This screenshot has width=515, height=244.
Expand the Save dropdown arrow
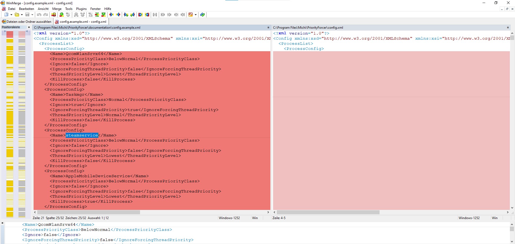coord(32,15)
